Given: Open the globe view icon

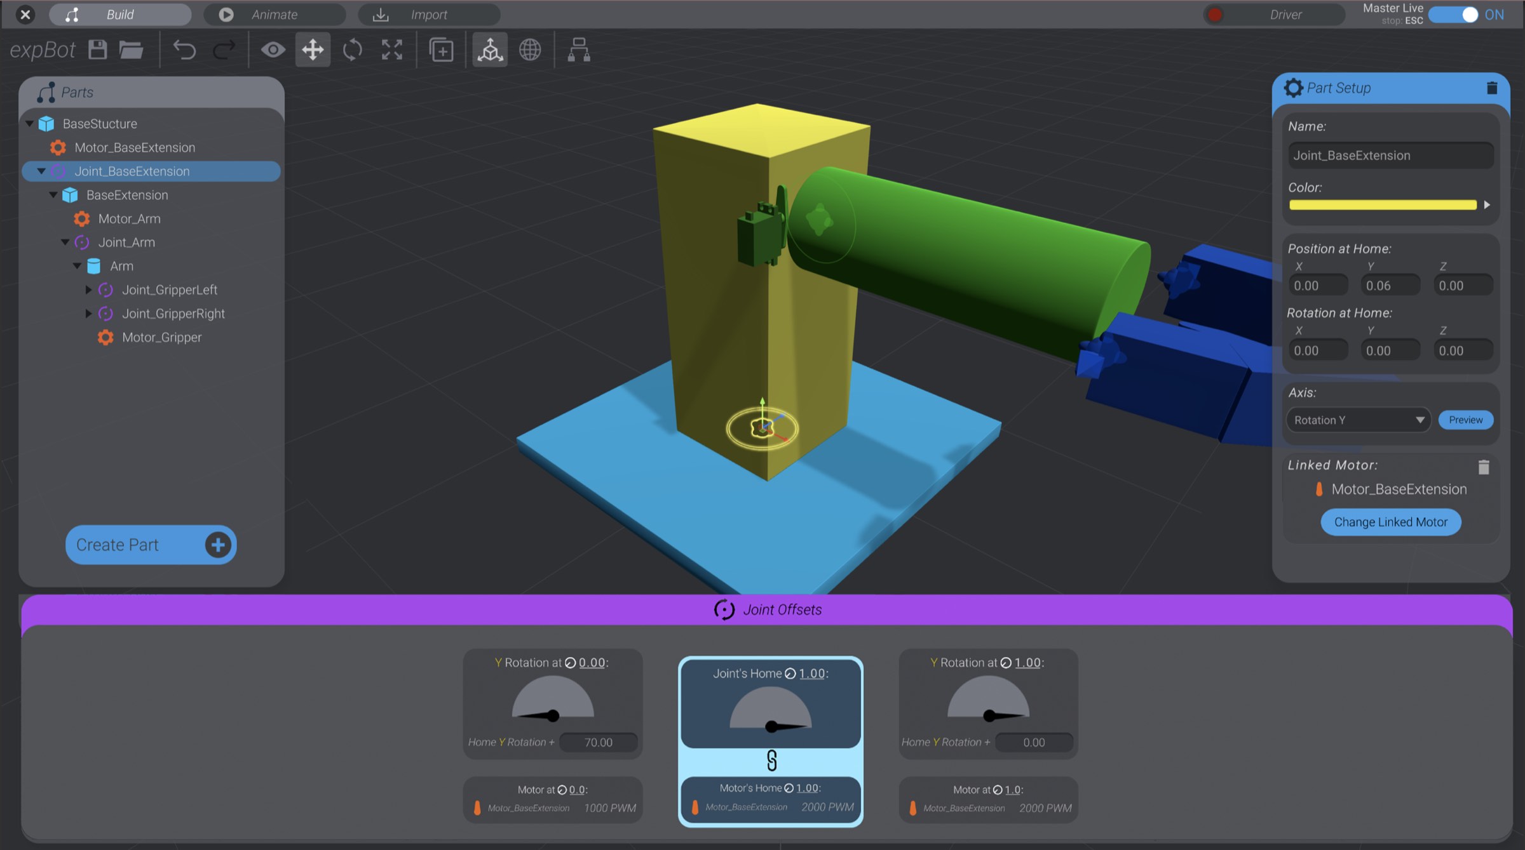Looking at the screenshot, I should (x=530, y=50).
